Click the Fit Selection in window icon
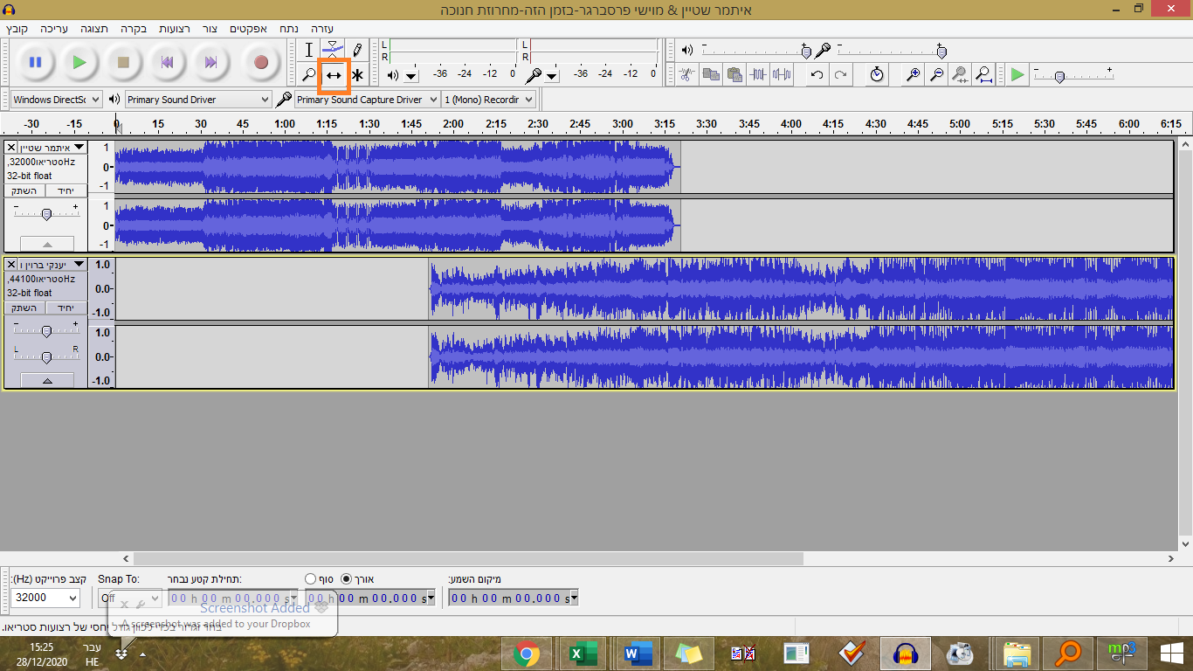The height and width of the screenshot is (671, 1193). pos(960,74)
